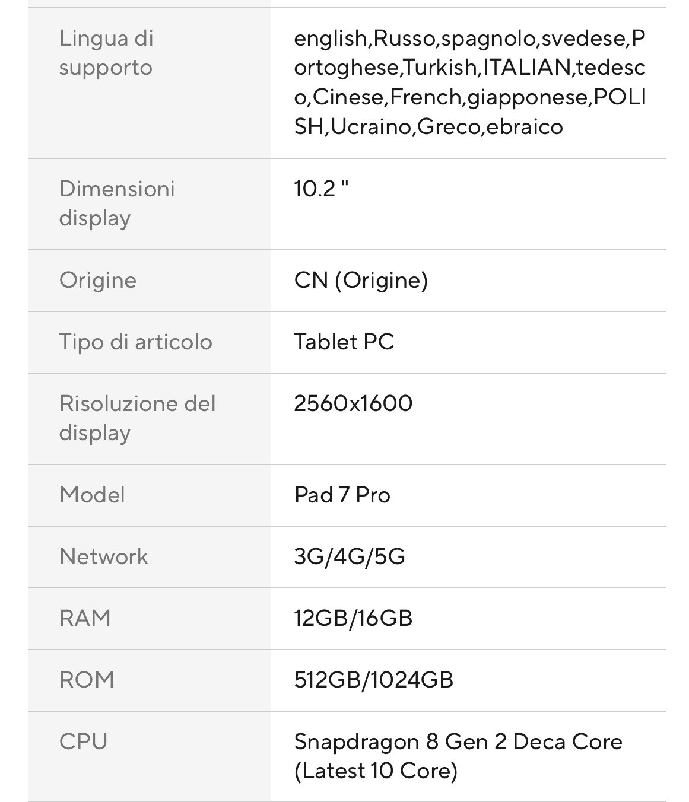Viewport: 689px width, 802px height.
Task: Tap the Snapdragon 8 Gen 2 CPU value
Action: pos(458,756)
